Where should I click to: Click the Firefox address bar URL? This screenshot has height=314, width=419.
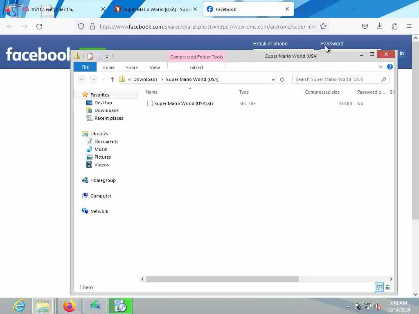207,27
